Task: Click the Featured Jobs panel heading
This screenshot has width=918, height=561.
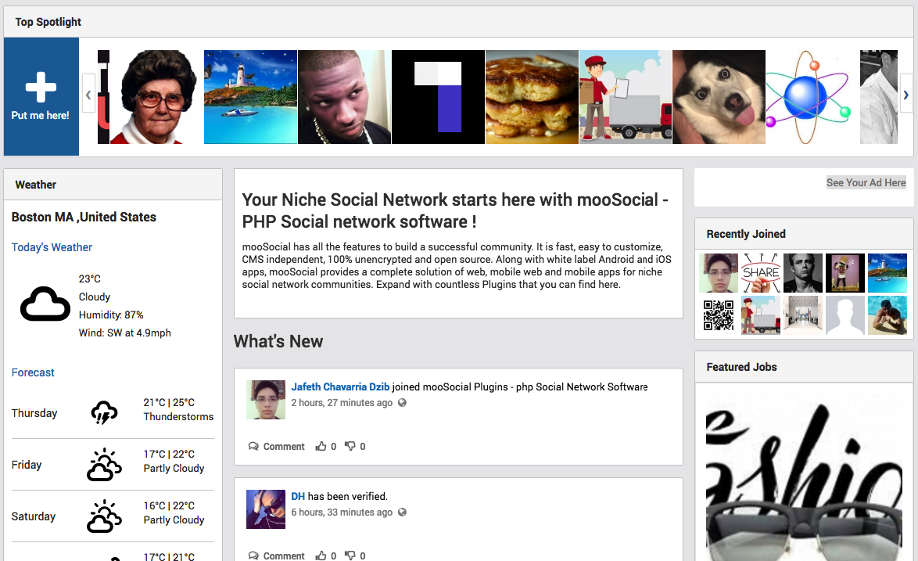Action: 742,367
